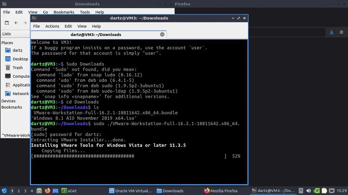This screenshot has width=348, height=195.
Task: Select Desktop in the Places sidebar
Action: pyautogui.click(x=17, y=59)
